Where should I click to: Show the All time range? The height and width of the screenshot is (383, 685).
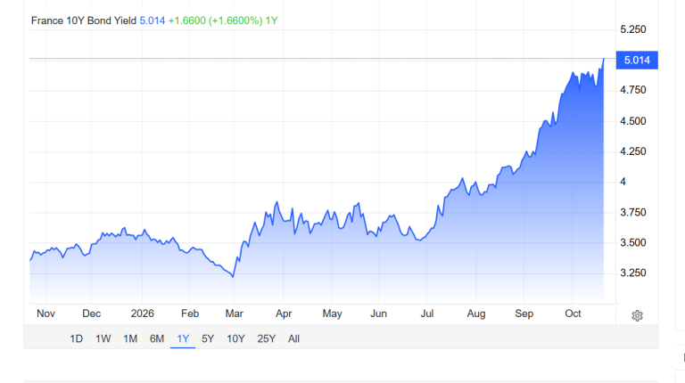coord(293,338)
